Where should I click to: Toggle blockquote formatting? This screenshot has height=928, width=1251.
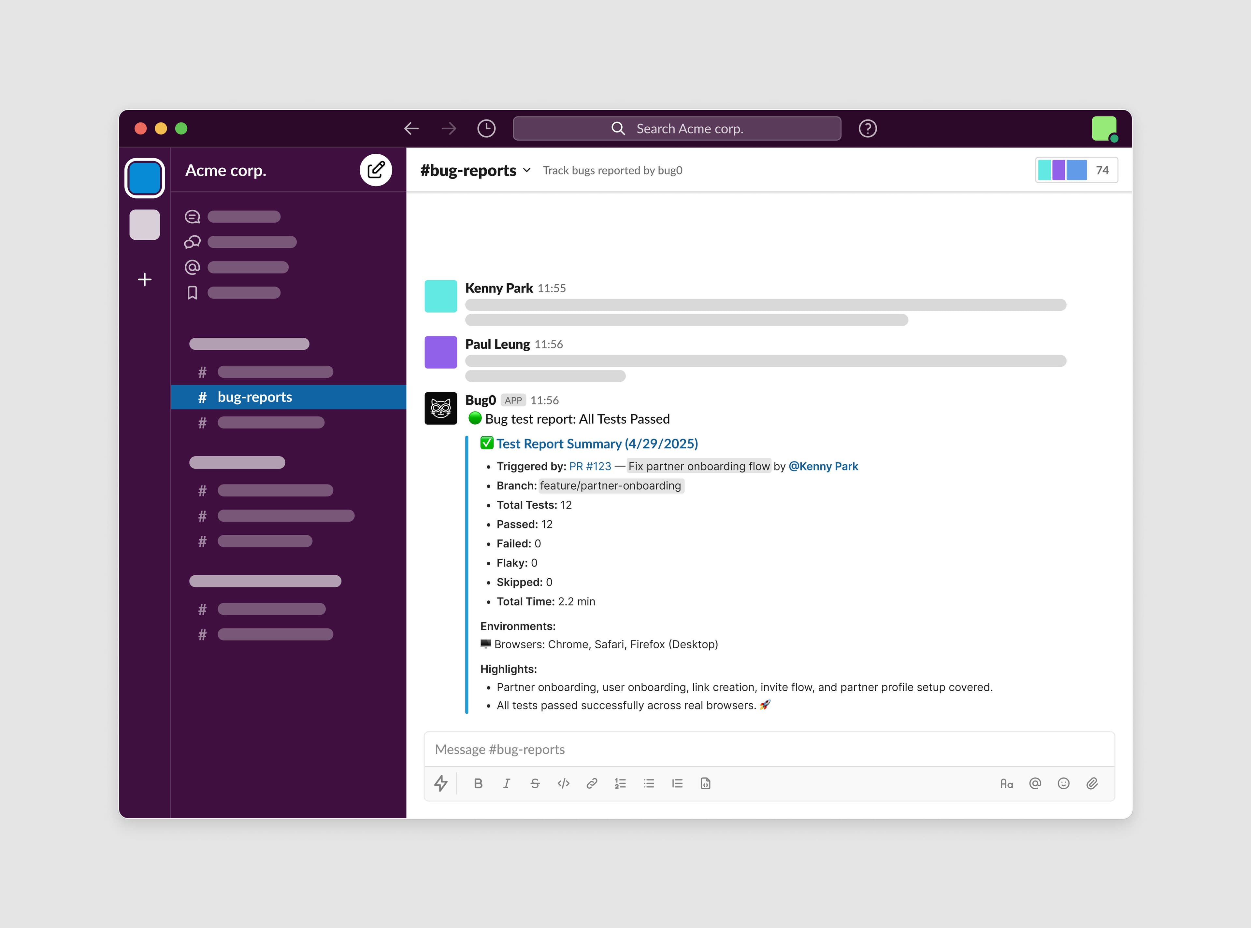[677, 784]
